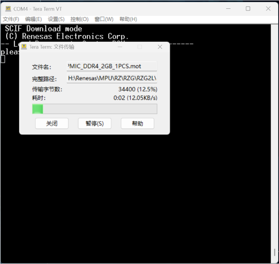Maximize the COM4 Tera Term VT window

(248, 8)
